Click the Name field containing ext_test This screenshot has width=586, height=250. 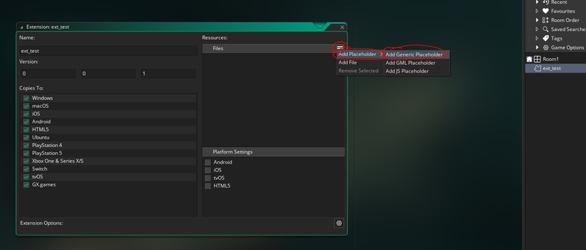(x=108, y=51)
